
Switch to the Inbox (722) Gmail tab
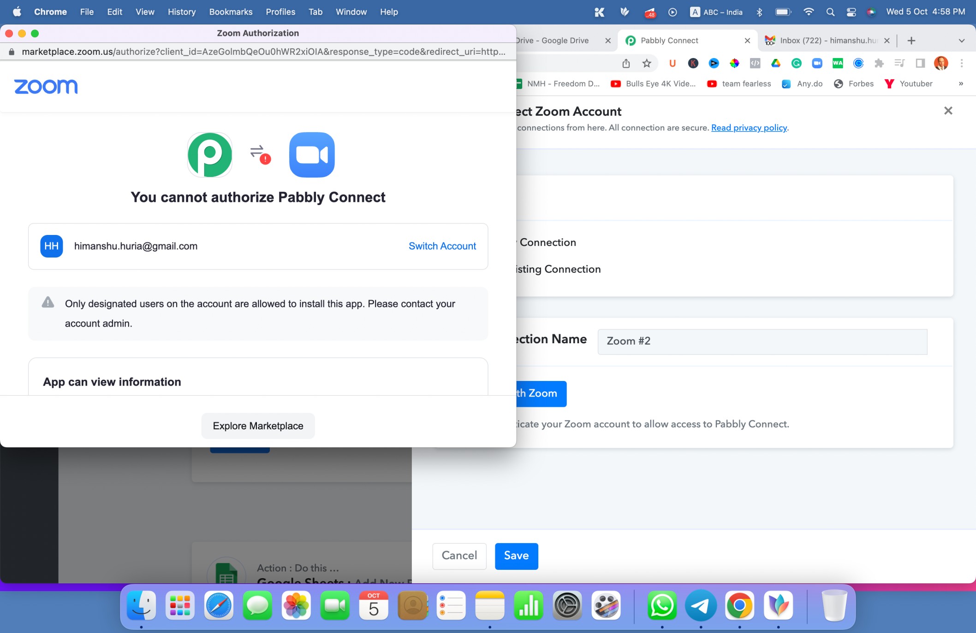click(x=827, y=41)
